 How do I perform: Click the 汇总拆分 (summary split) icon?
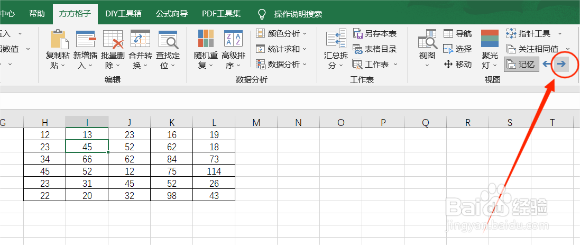(x=336, y=40)
